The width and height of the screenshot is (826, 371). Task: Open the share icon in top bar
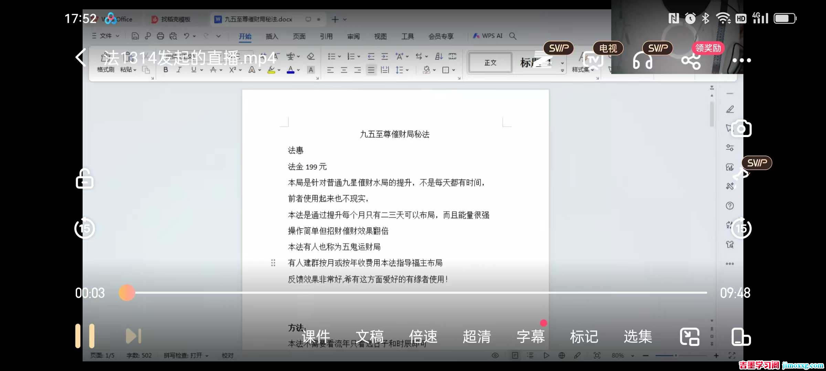691,61
